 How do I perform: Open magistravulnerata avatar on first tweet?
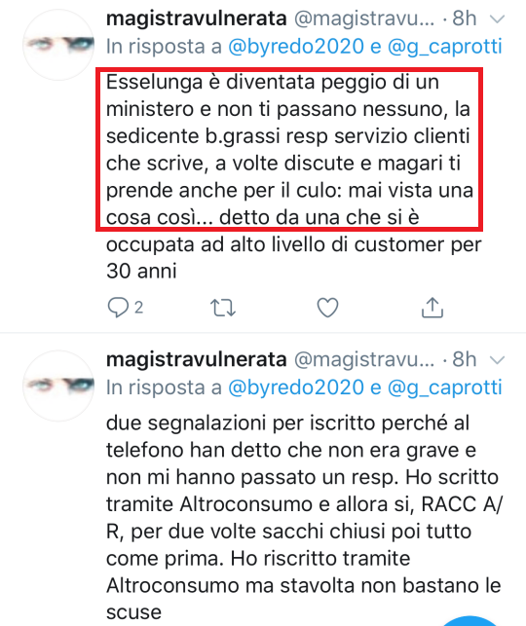(58, 45)
